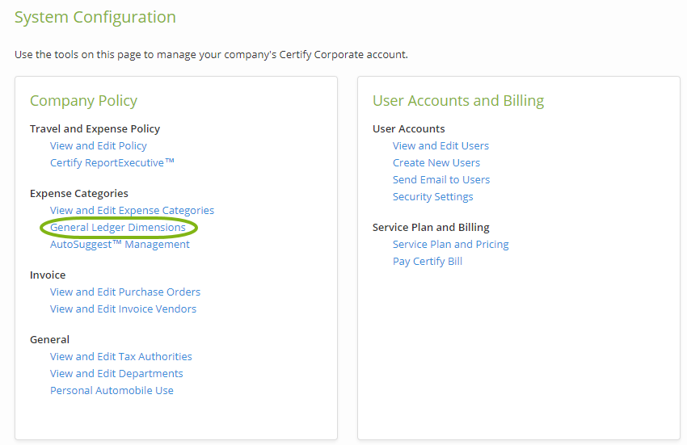This screenshot has height=445, width=687.
Task: Click Service Plan and Billing subheading
Action: (431, 227)
